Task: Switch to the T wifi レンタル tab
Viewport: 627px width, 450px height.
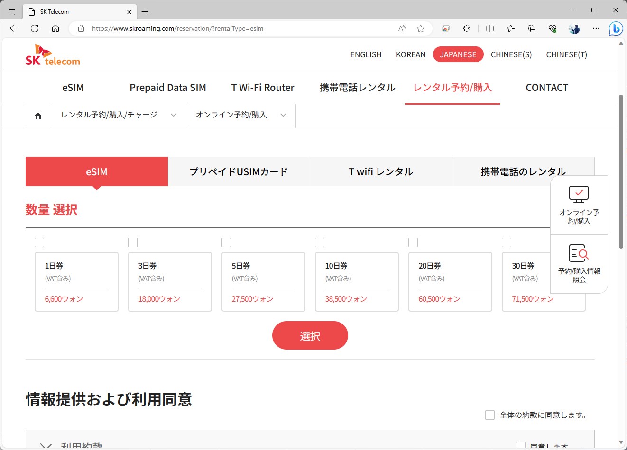Action: click(x=381, y=171)
